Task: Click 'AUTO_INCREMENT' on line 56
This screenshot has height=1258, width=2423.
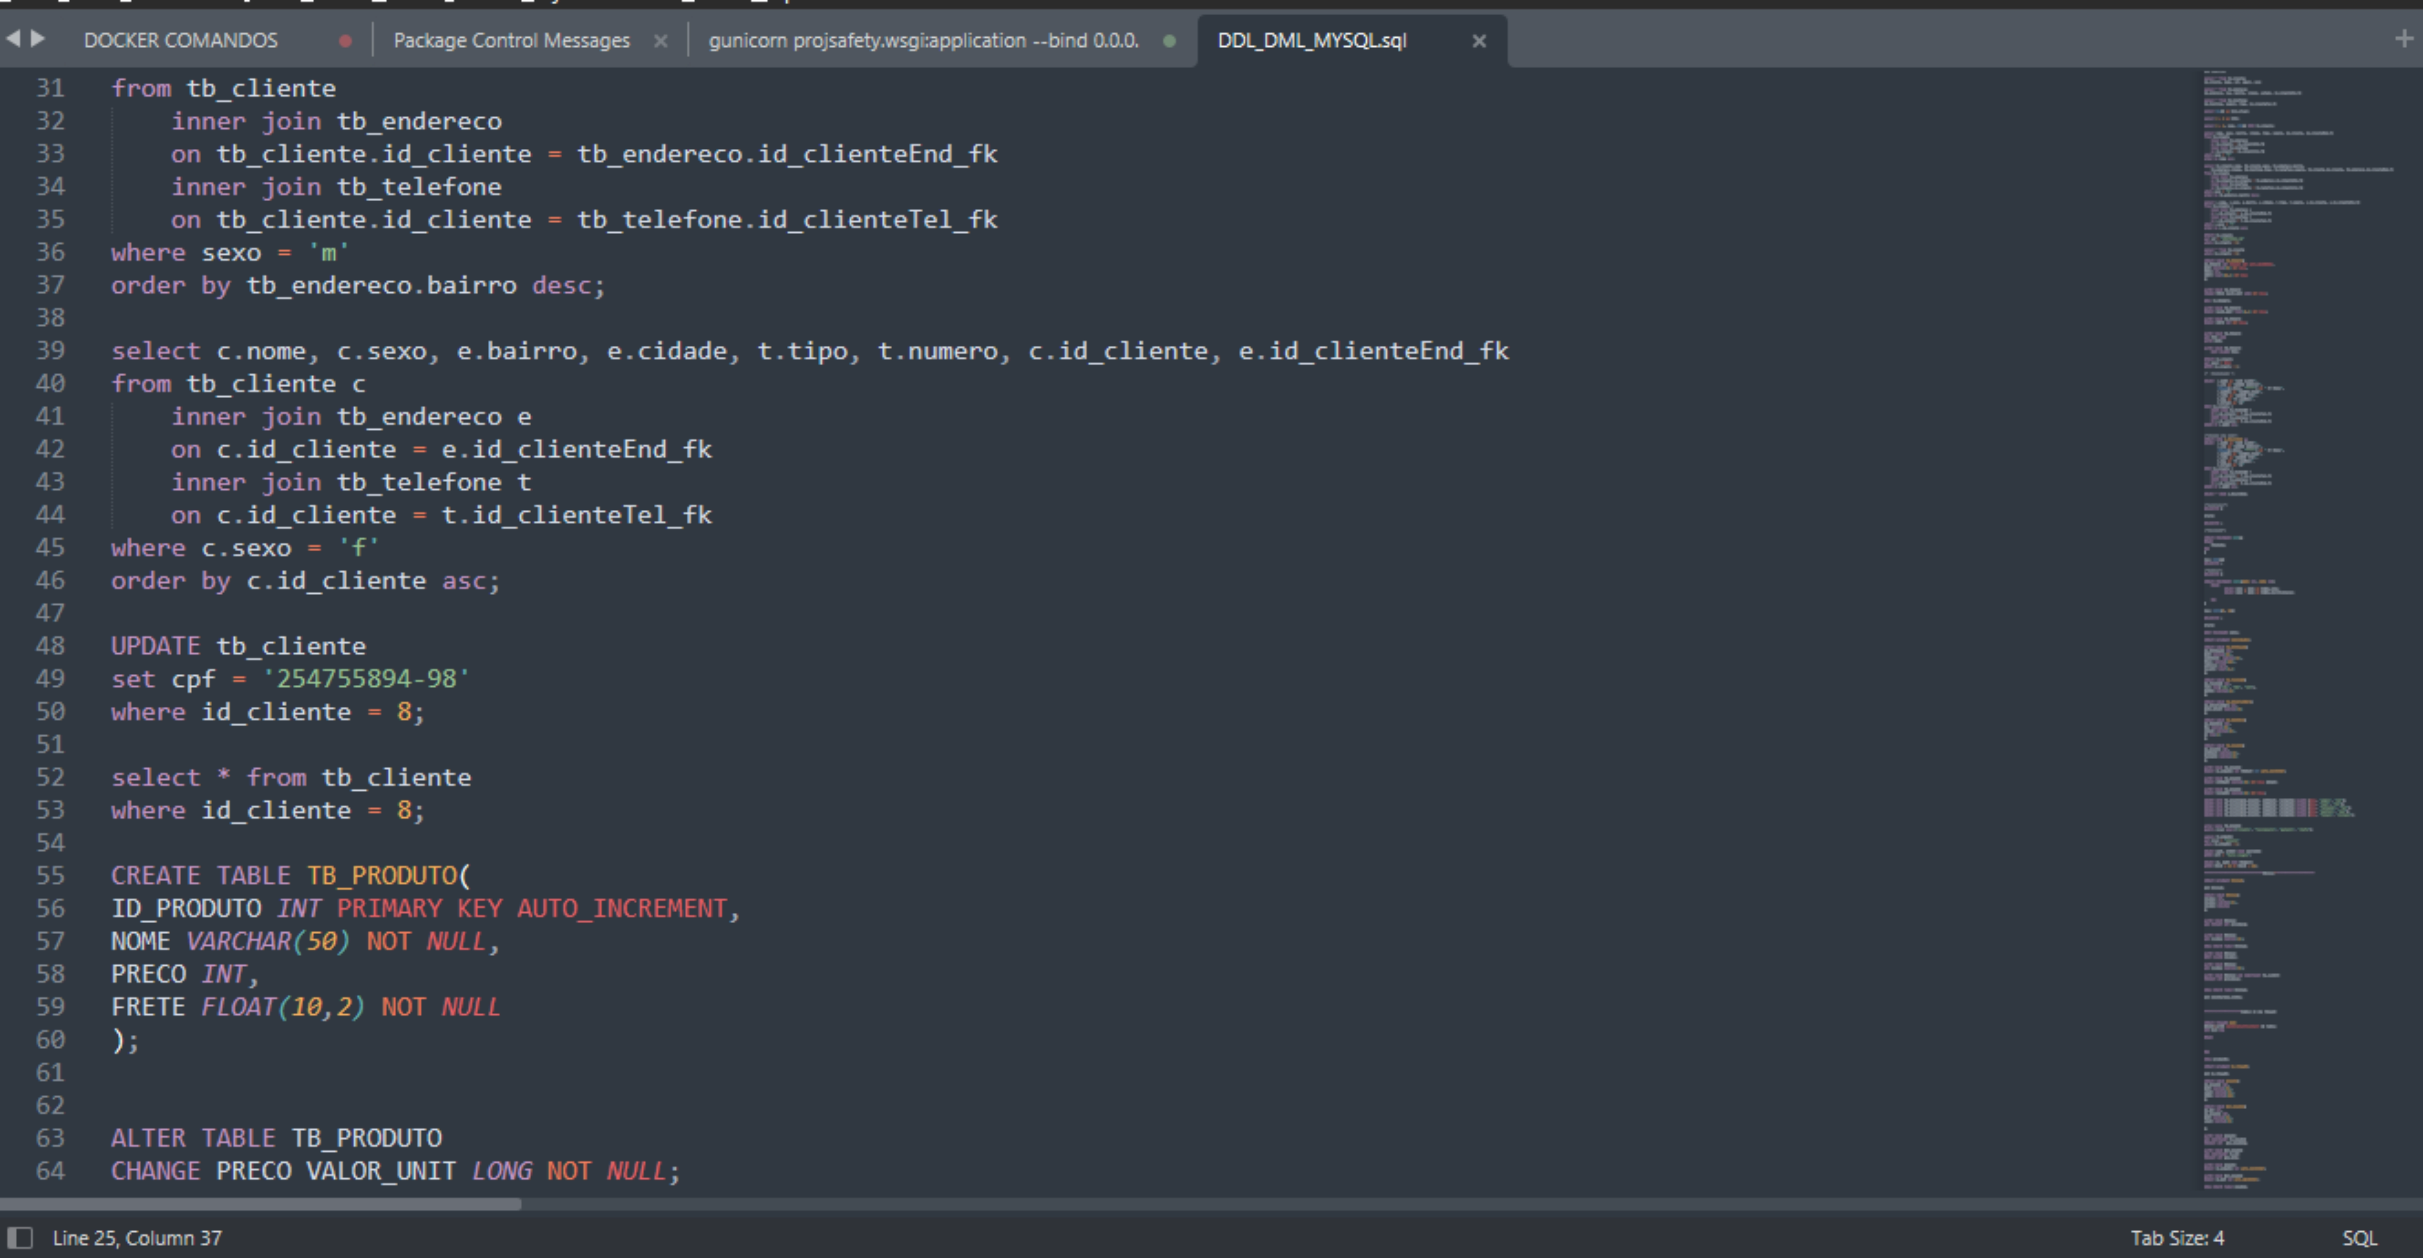Action: pos(623,908)
